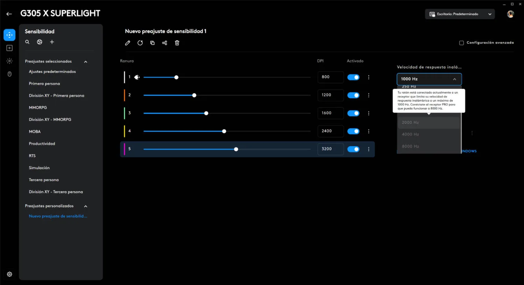This screenshot has width=524, height=285.
Task: Click the Activado column header
Action: pos(355,61)
